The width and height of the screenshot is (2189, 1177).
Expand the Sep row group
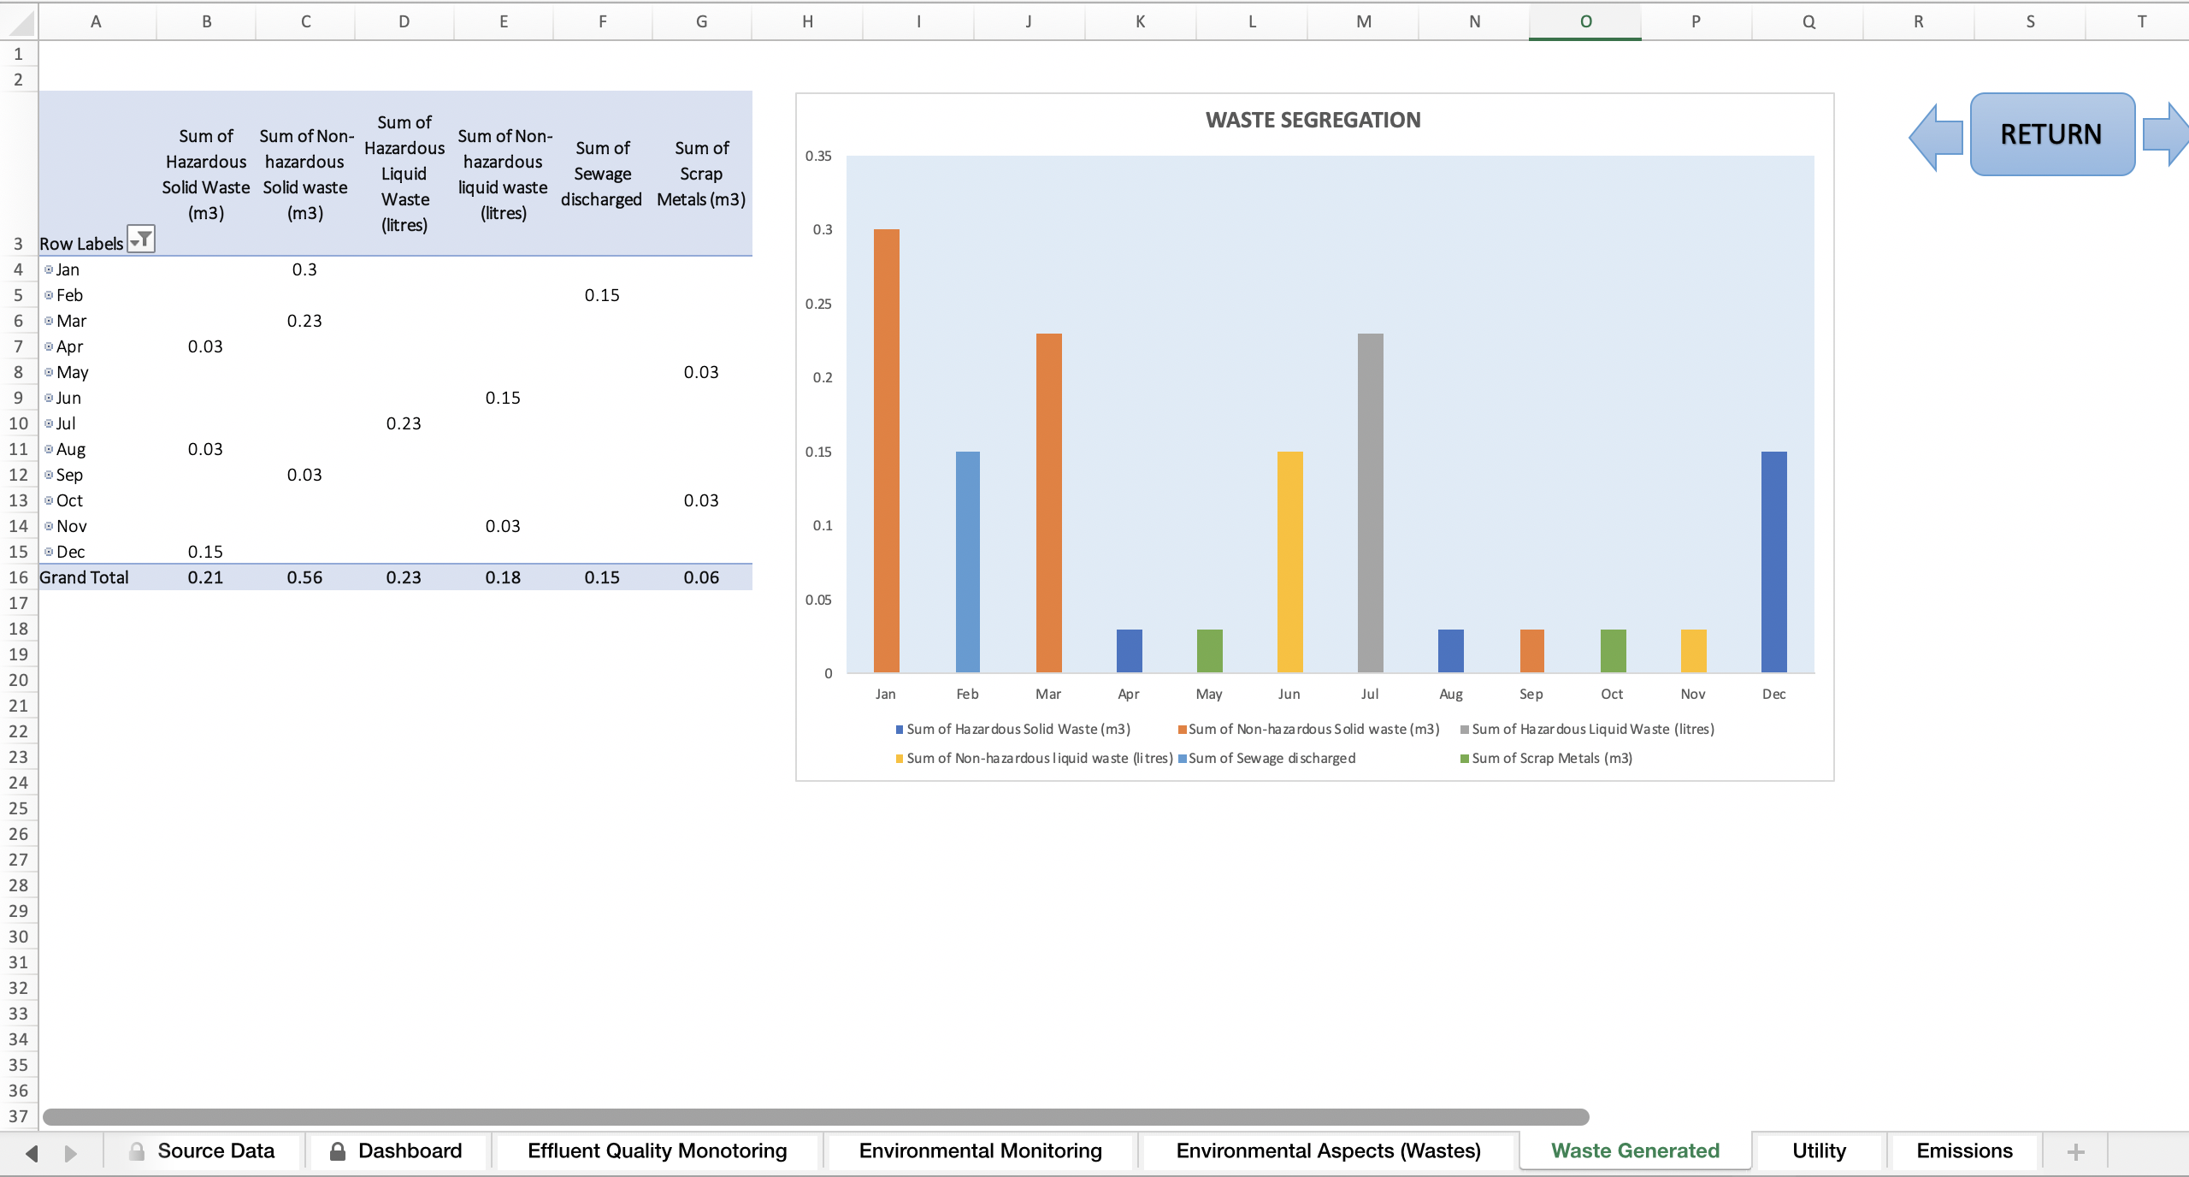tap(49, 475)
